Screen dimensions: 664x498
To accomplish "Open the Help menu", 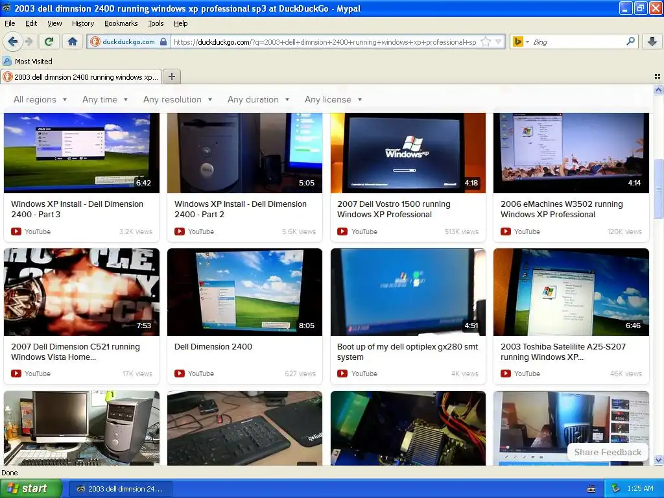I will tap(180, 23).
